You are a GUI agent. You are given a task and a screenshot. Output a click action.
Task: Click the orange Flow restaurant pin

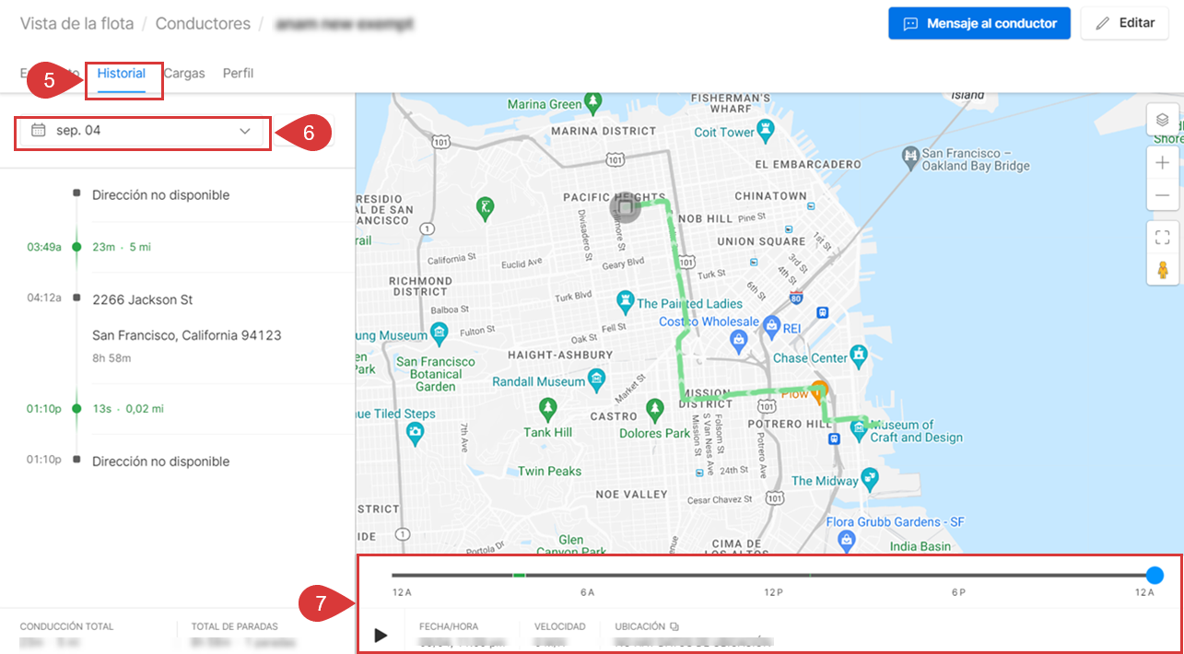(818, 391)
